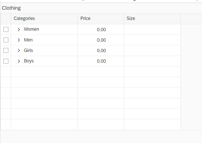Expand the Women category row
Screen dimensions: 202x143
click(19, 29)
